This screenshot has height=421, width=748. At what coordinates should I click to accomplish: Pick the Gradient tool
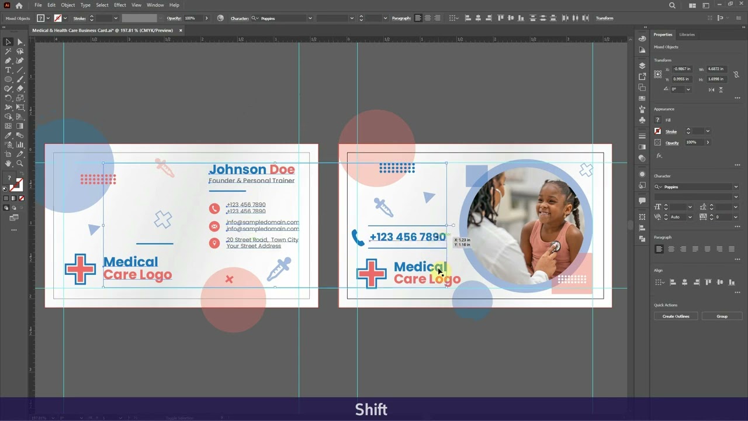pyautogui.click(x=20, y=126)
